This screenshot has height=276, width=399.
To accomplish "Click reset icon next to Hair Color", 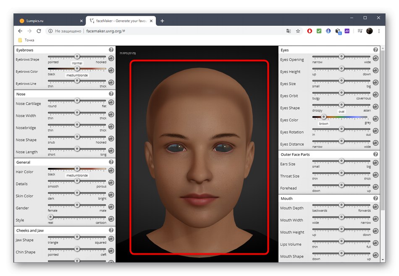I will click(x=111, y=170).
